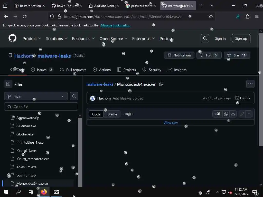The width and height of the screenshot is (263, 197).
Task: Expand the Enterprise menu
Action: 143,38
